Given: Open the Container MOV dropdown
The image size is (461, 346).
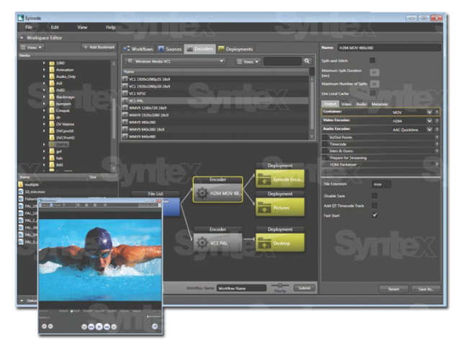Looking at the screenshot, I should pyautogui.click(x=429, y=112).
